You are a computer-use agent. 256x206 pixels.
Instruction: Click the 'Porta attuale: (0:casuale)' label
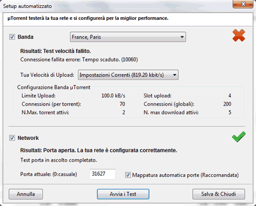pos(48,174)
